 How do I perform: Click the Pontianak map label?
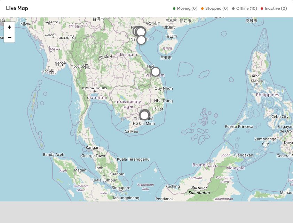point(165,199)
